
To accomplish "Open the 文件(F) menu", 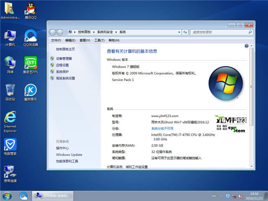I will point(56,40).
